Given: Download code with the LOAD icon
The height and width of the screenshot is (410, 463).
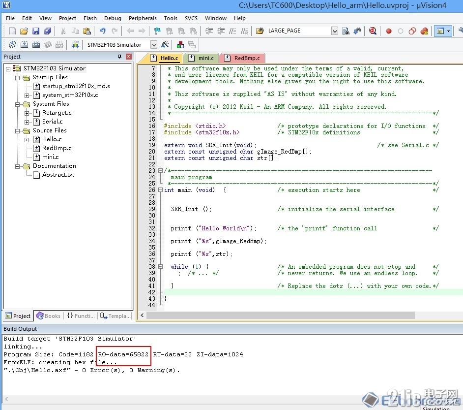Looking at the screenshot, I should click(x=75, y=45).
